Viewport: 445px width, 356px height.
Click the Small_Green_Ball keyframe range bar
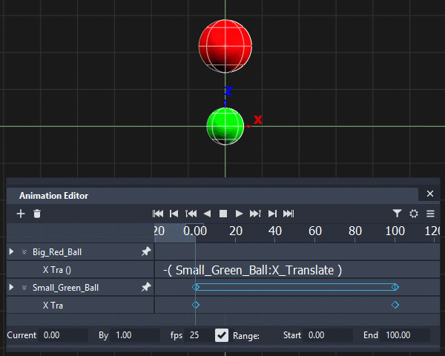295,287
